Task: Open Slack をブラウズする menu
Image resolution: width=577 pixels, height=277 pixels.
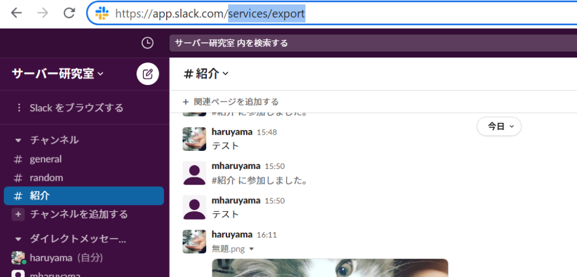Action: coord(76,108)
